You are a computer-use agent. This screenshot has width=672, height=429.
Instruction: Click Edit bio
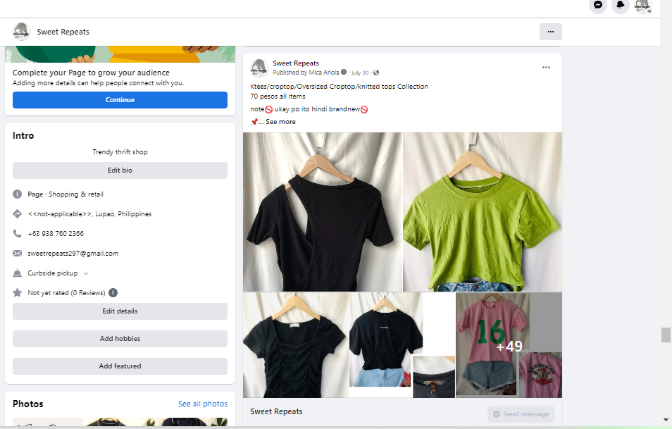(120, 170)
